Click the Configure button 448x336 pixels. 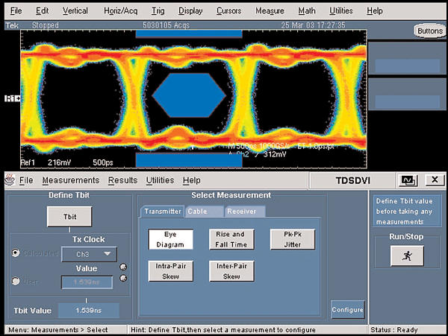pyautogui.click(x=347, y=309)
